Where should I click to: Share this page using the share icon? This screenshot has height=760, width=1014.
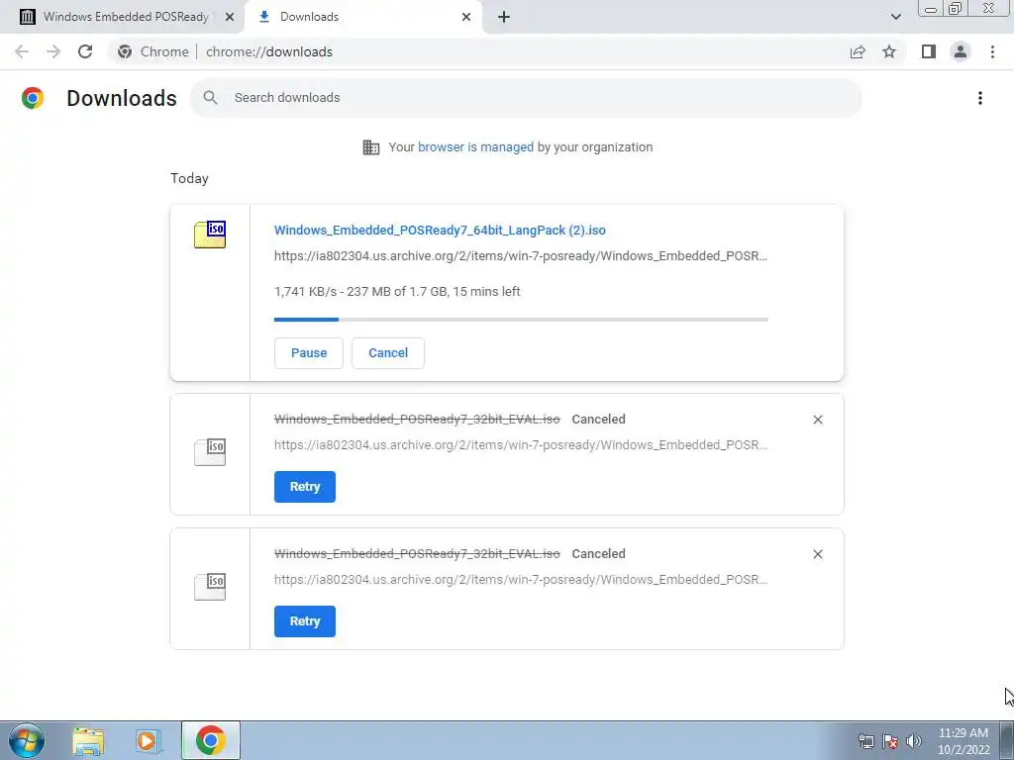pos(858,51)
